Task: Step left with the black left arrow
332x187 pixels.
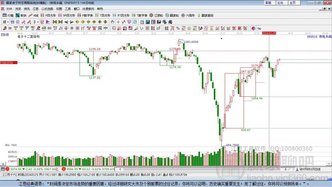Action: 66,22
